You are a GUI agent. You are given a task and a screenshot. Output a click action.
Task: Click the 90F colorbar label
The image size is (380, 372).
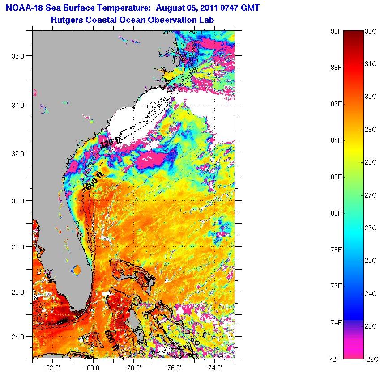click(x=336, y=31)
